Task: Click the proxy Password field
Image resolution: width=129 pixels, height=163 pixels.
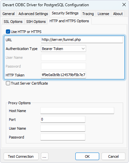Action: pos(63,137)
